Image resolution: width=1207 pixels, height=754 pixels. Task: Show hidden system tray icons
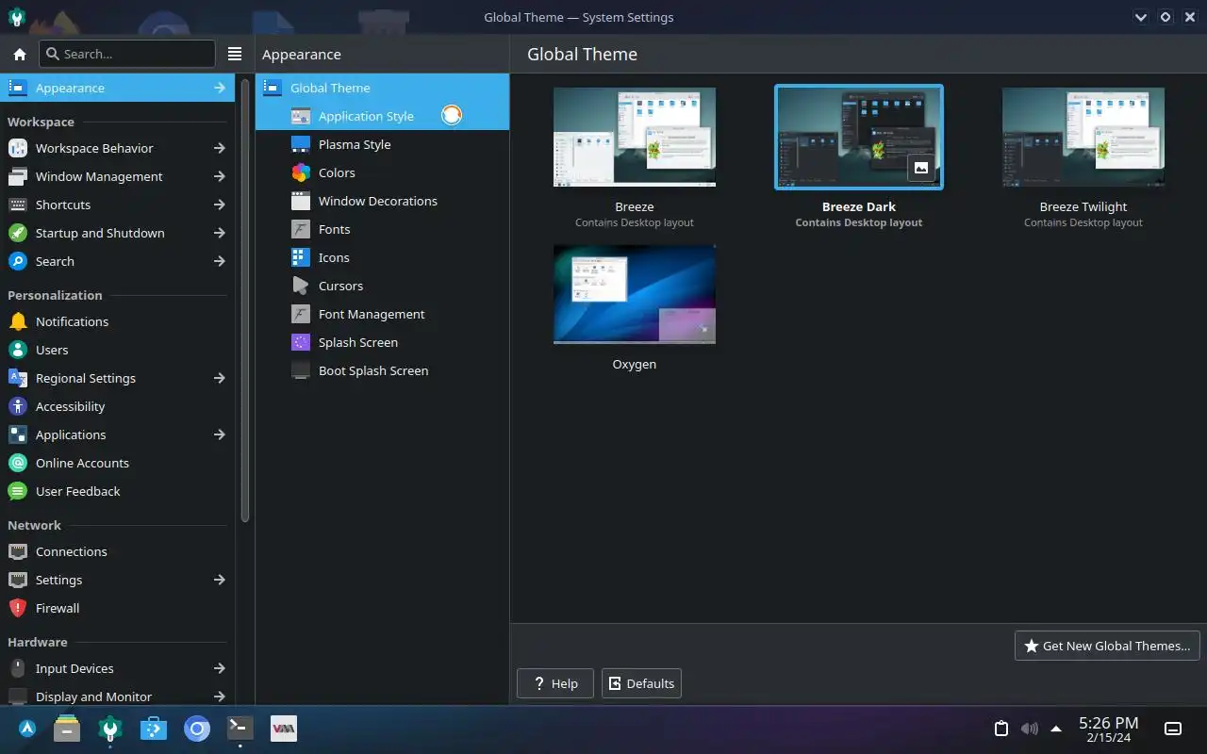[1056, 729]
